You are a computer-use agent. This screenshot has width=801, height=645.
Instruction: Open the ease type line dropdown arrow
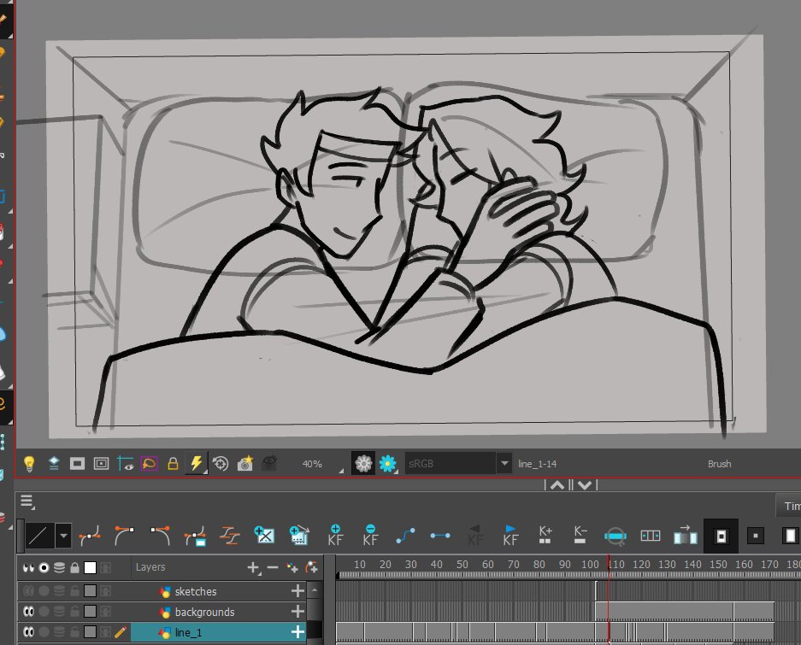[63, 536]
